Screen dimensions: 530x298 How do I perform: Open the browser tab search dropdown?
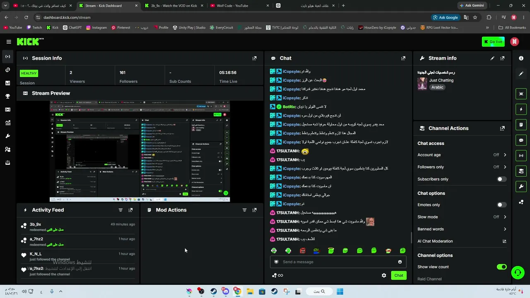tap(5, 6)
